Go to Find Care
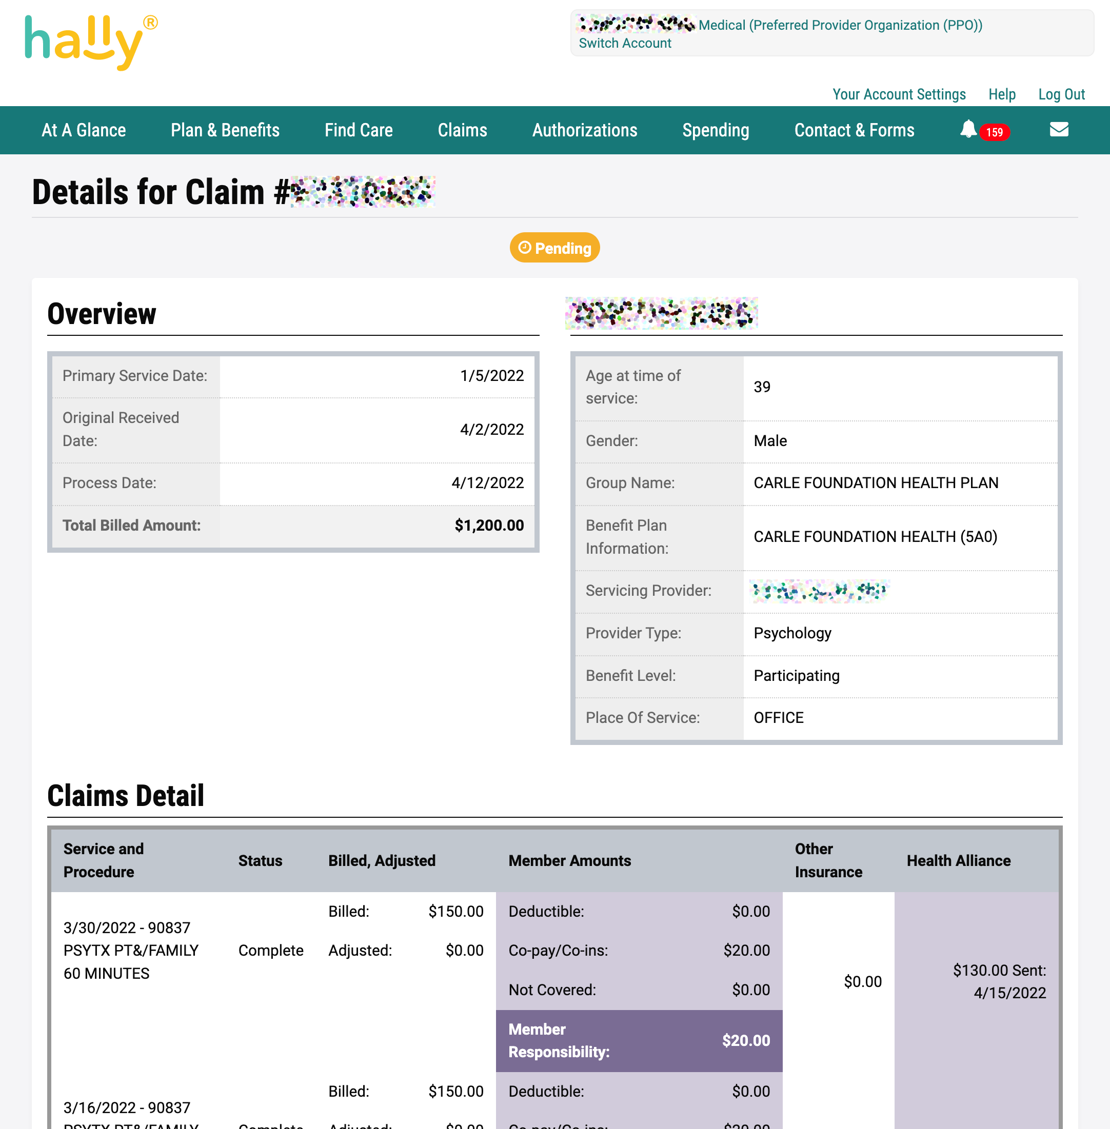The width and height of the screenshot is (1110, 1129). 359,130
